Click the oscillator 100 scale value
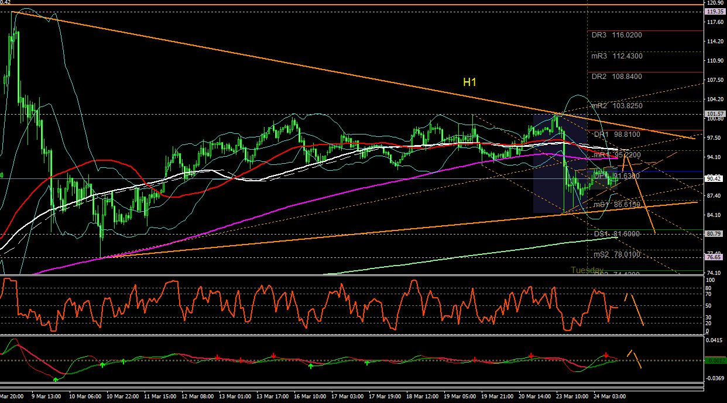Screen dimensions: 727x403 711,281
